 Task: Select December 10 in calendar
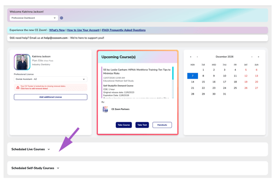point(225,76)
